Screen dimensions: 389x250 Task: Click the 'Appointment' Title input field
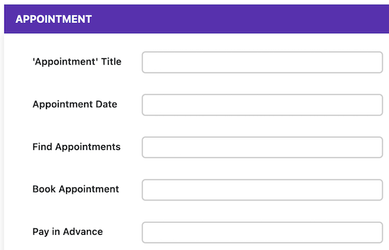tap(263, 62)
